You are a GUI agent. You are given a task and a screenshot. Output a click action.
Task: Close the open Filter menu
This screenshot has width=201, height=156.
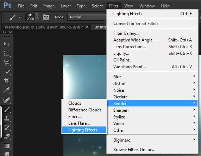point(114,6)
